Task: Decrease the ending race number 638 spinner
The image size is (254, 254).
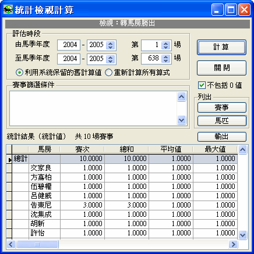Action: pos(165,61)
